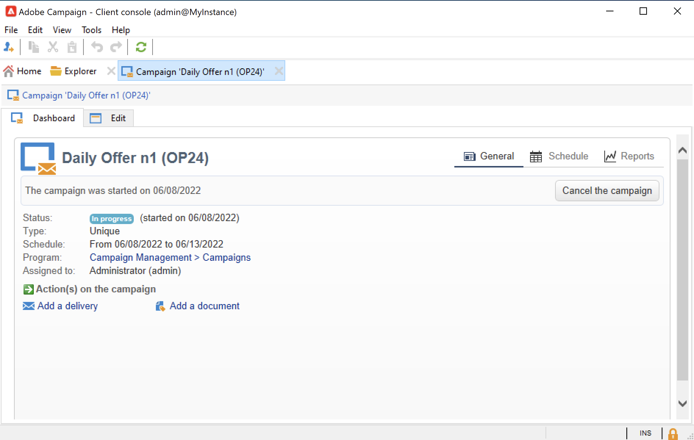Click the Action(s) on the campaign heading
The width and height of the screenshot is (694, 440).
(96, 289)
